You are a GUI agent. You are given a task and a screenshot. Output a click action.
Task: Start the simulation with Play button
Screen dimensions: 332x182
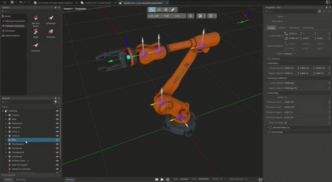tap(162, 180)
